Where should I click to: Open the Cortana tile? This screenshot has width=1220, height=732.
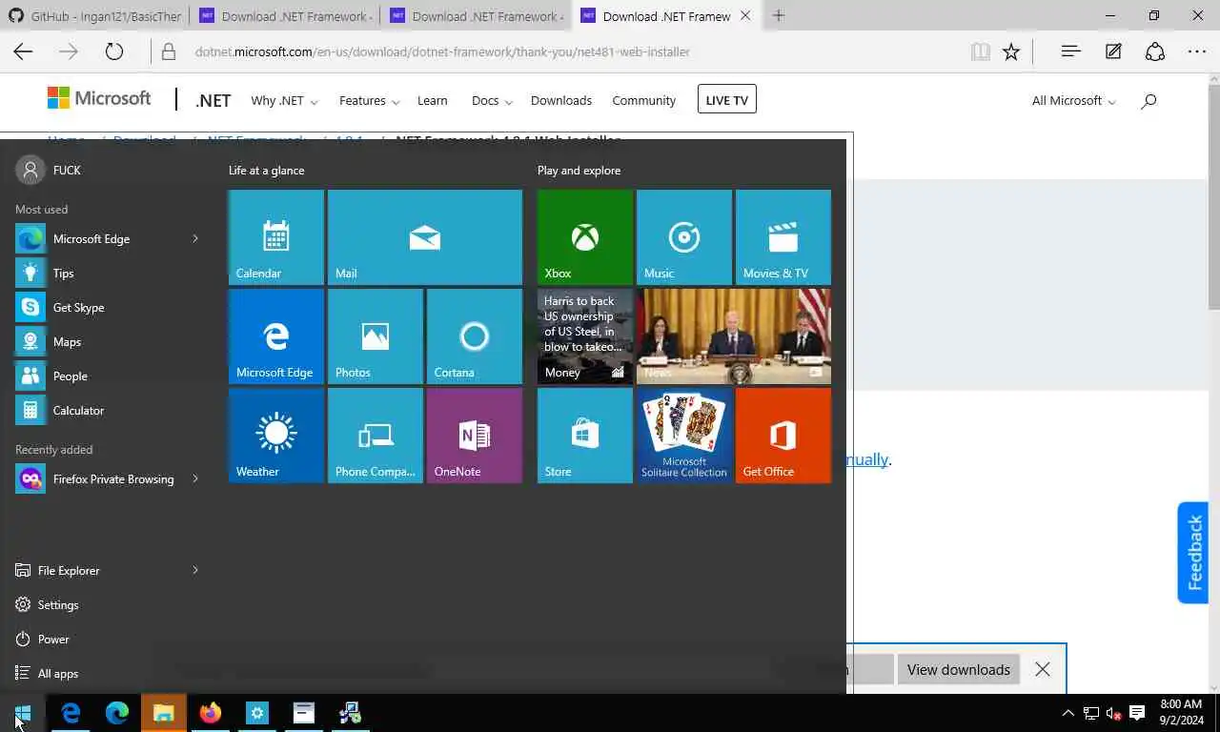tap(475, 336)
